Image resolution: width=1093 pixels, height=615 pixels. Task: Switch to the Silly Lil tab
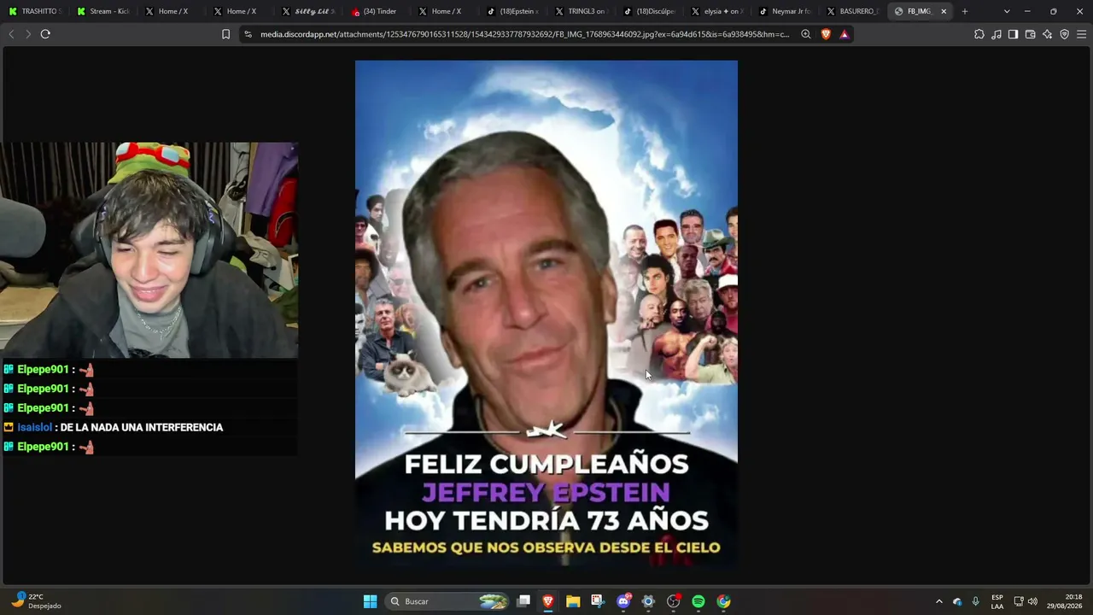307,11
